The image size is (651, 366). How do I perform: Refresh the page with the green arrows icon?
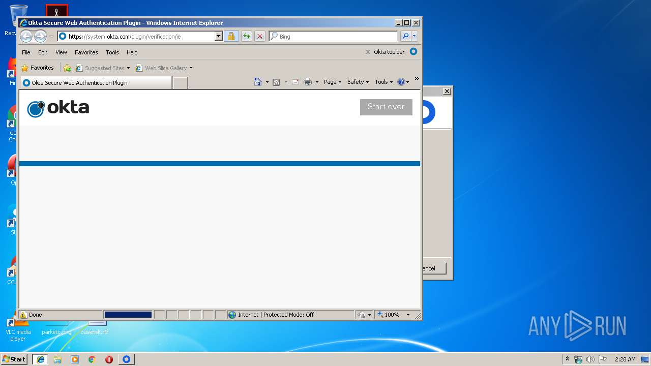coord(247,37)
